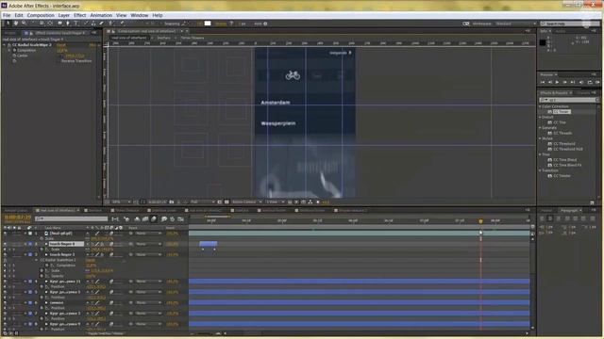Hide touch finger 3 layer eye icon

[x=5, y=254]
